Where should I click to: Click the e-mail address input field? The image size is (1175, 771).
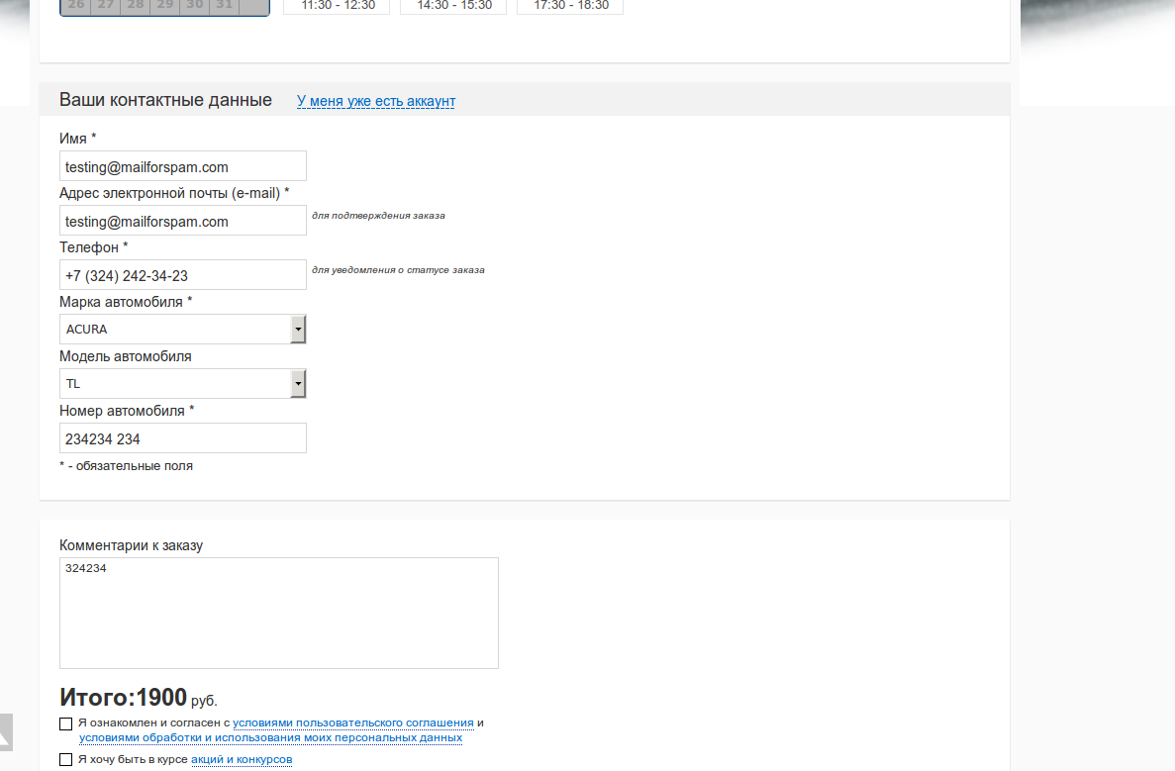183,221
